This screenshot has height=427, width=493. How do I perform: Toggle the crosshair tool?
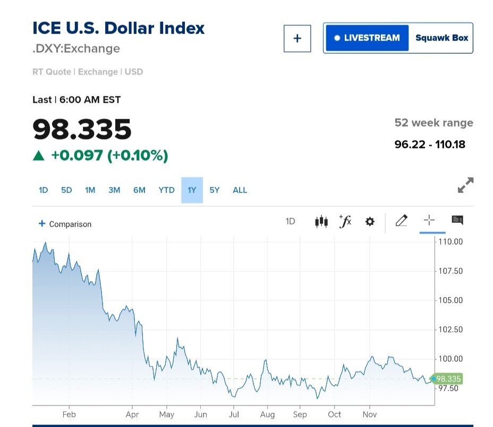(x=429, y=221)
